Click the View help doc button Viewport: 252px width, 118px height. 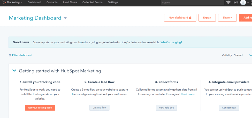click(166, 108)
